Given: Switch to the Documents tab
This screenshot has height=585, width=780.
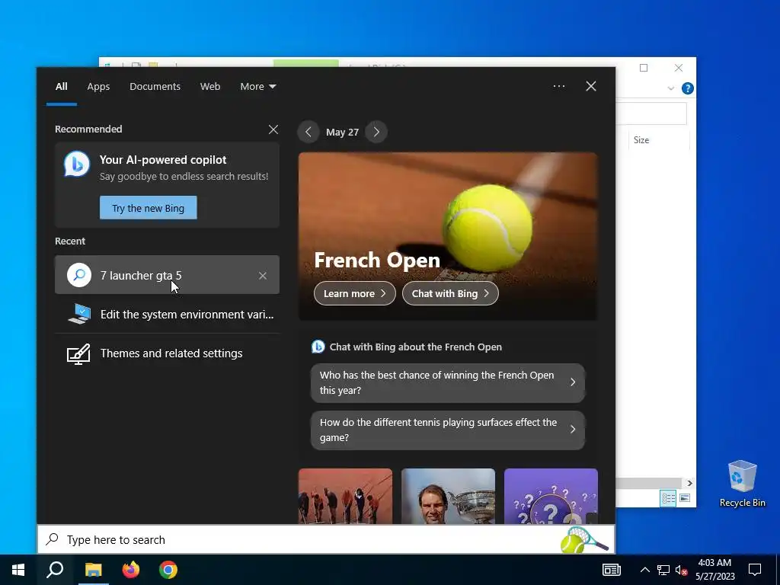Looking at the screenshot, I should click(155, 87).
